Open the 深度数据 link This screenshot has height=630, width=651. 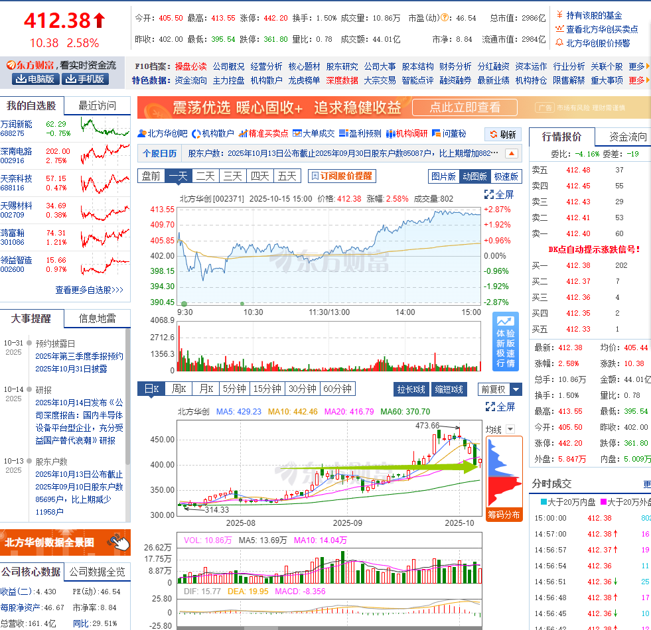coord(342,80)
